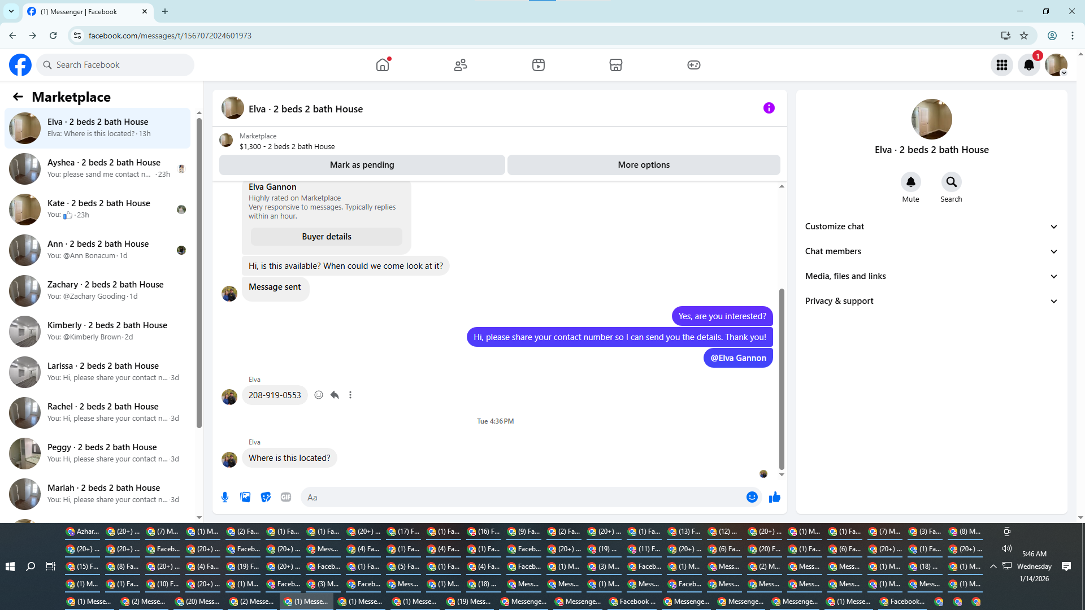Mute this conversation

point(910,182)
